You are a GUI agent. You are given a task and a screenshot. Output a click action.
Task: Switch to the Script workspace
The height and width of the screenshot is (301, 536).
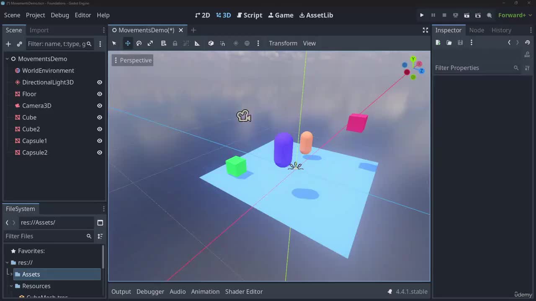click(x=250, y=15)
